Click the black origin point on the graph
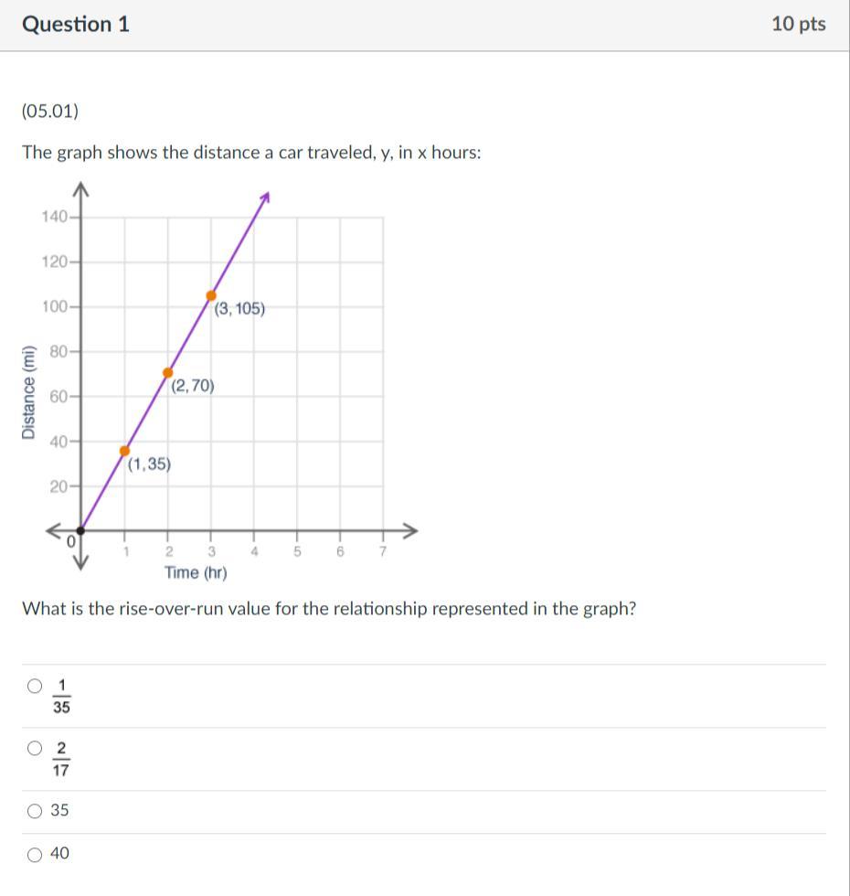 (x=81, y=530)
